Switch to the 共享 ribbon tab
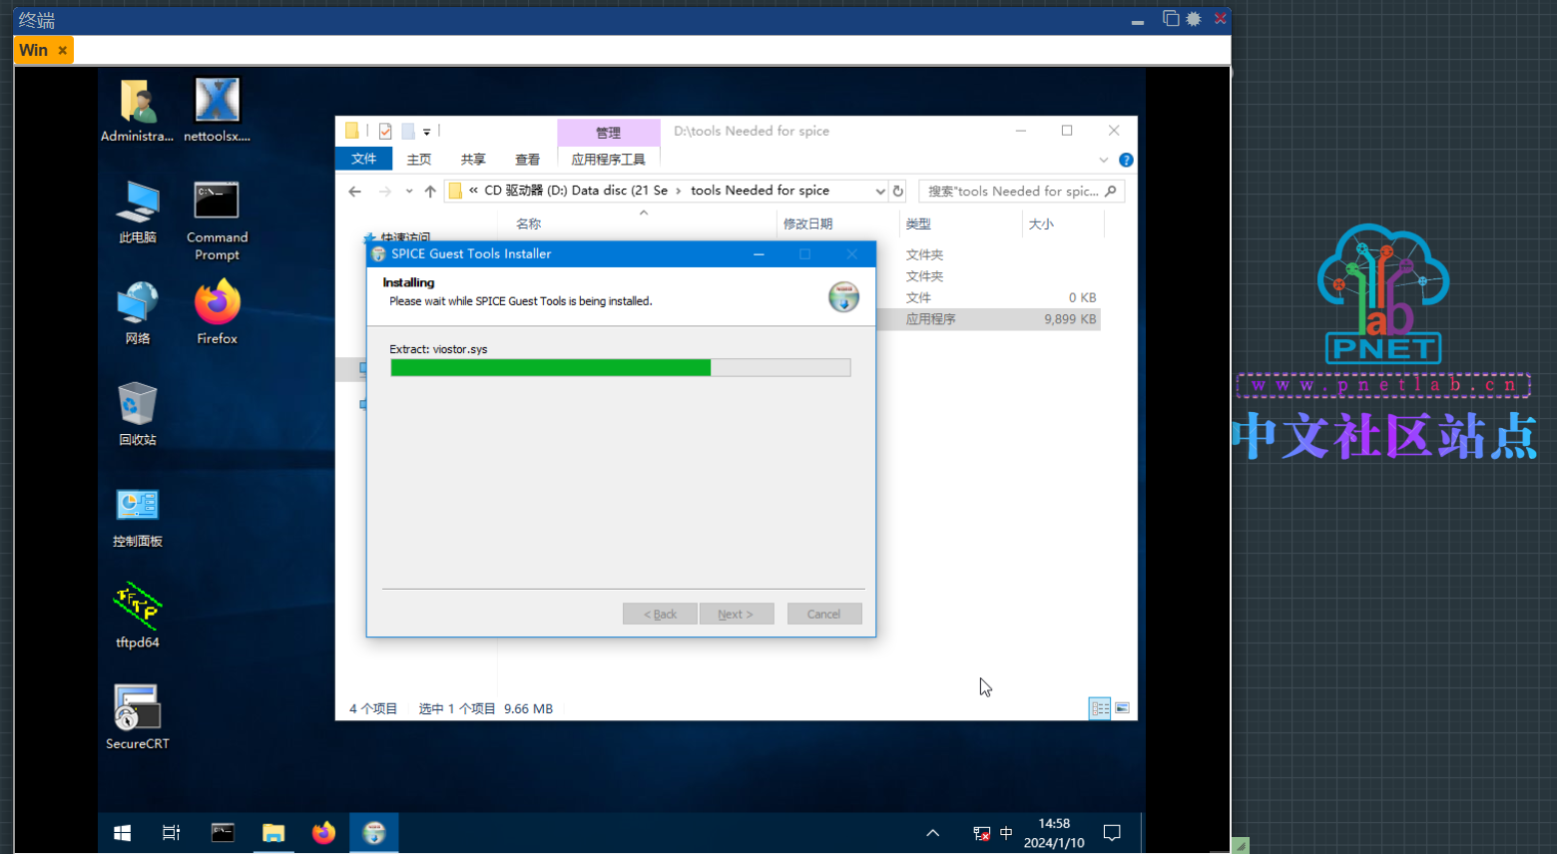The width and height of the screenshot is (1557, 854). [473, 160]
